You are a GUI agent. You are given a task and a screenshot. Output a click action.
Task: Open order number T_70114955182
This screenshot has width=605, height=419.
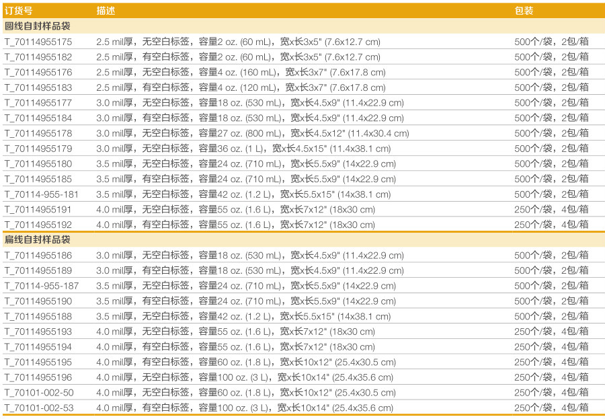point(38,57)
